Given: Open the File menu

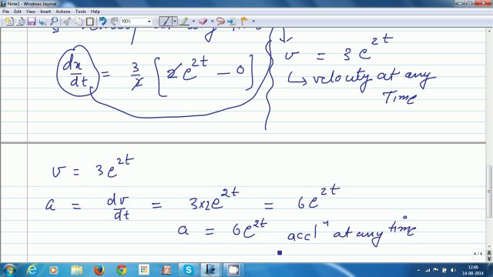Looking at the screenshot, I should pyautogui.click(x=5, y=12).
